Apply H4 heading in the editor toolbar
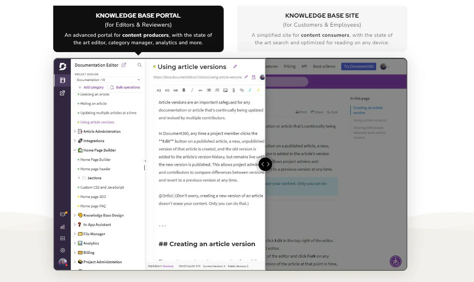The width and height of the screenshot is (474, 282). point(175,90)
